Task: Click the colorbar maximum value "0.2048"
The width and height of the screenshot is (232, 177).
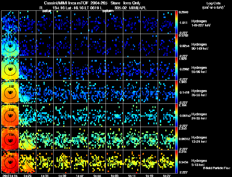Action: [184, 12]
